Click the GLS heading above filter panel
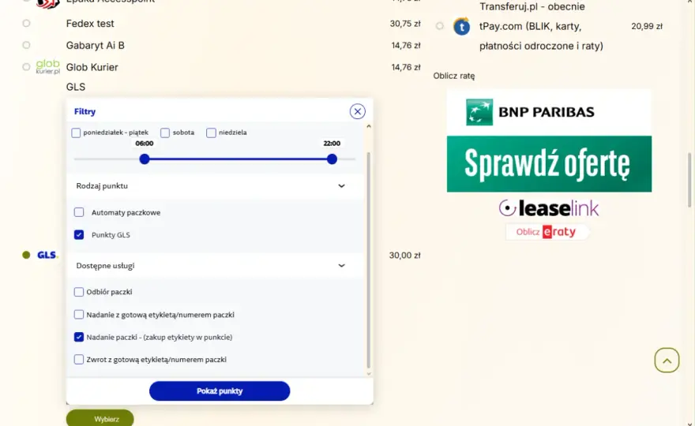This screenshot has height=426, width=695. coord(76,87)
